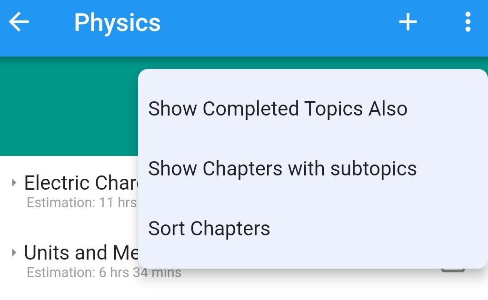
Task: Open the three-dot overflow menu
Action: point(468,22)
